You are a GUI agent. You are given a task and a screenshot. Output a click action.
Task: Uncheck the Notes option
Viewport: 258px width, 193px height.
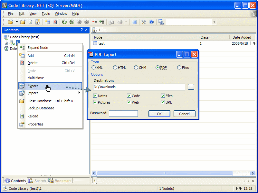click(x=95, y=96)
